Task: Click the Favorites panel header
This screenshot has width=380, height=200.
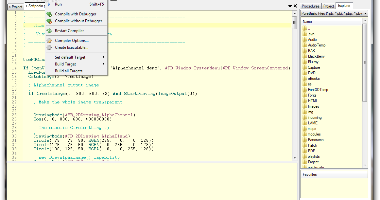Action: (x=334, y=174)
